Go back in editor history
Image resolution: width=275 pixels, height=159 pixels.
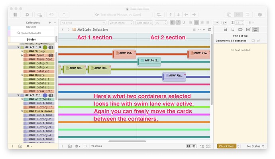[x=63, y=29]
